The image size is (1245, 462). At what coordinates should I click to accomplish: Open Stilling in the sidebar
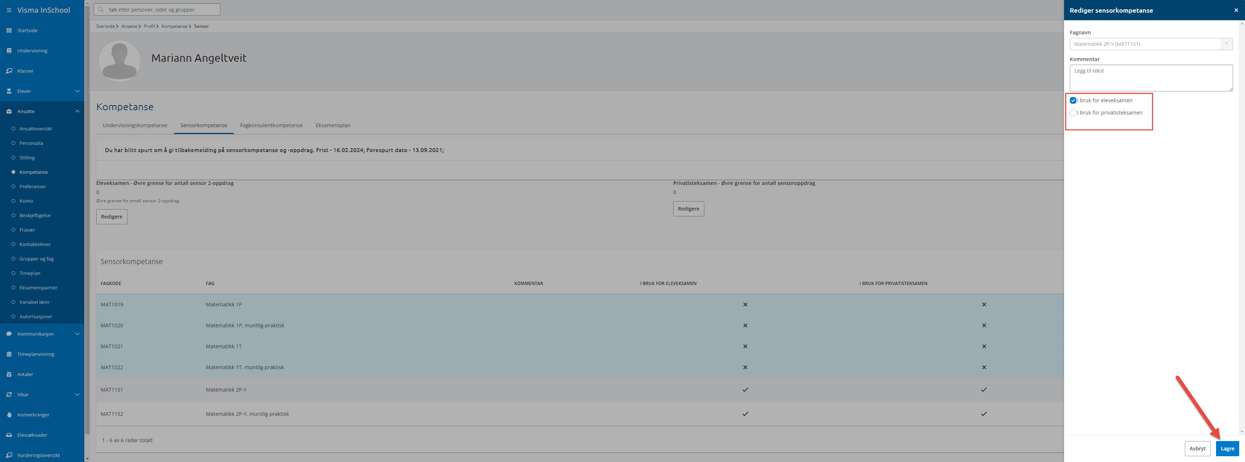[x=26, y=158]
